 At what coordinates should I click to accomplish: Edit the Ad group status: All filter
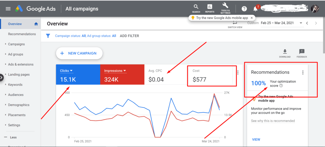[102, 36]
